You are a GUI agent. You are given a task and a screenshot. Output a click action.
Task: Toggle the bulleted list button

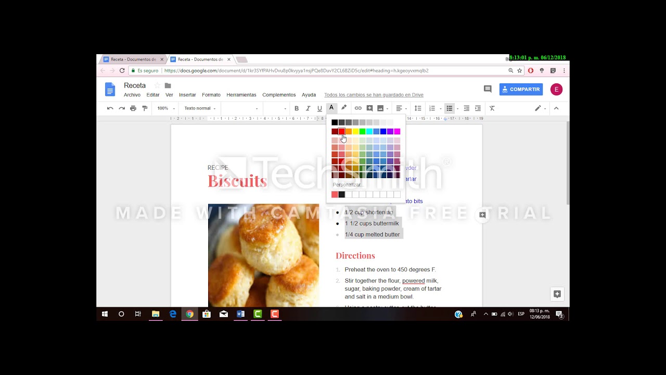450,108
